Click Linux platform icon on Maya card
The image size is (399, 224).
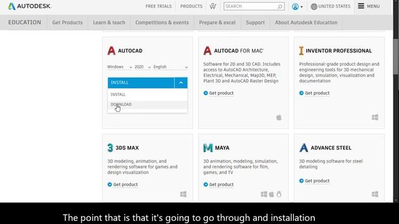click(x=279, y=194)
